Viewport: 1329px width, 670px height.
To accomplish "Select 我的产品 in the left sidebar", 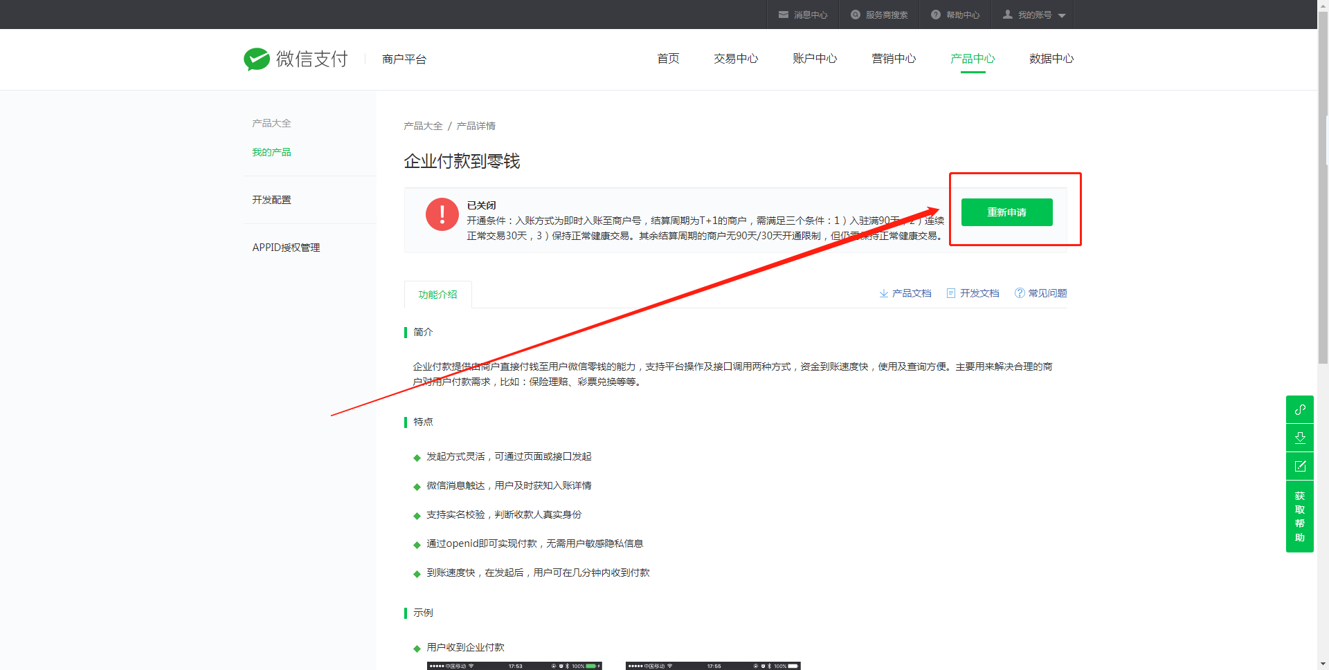I will (x=271, y=152).
